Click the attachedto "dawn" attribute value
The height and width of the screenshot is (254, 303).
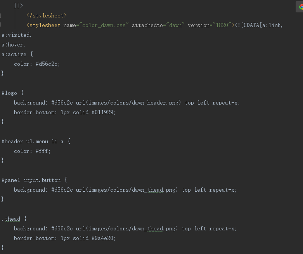point(175,25)
